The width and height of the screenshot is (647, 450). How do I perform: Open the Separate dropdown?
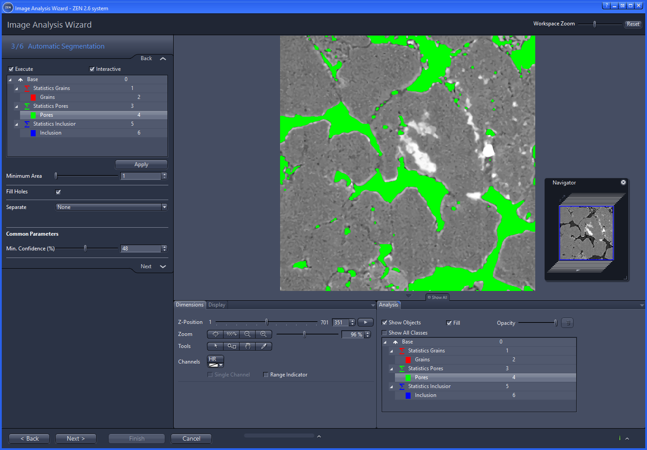coord(164,207)
